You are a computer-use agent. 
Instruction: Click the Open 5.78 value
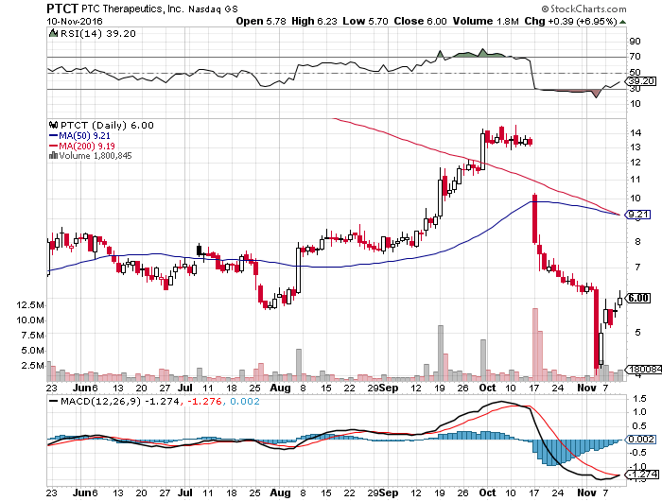point(261,21)
